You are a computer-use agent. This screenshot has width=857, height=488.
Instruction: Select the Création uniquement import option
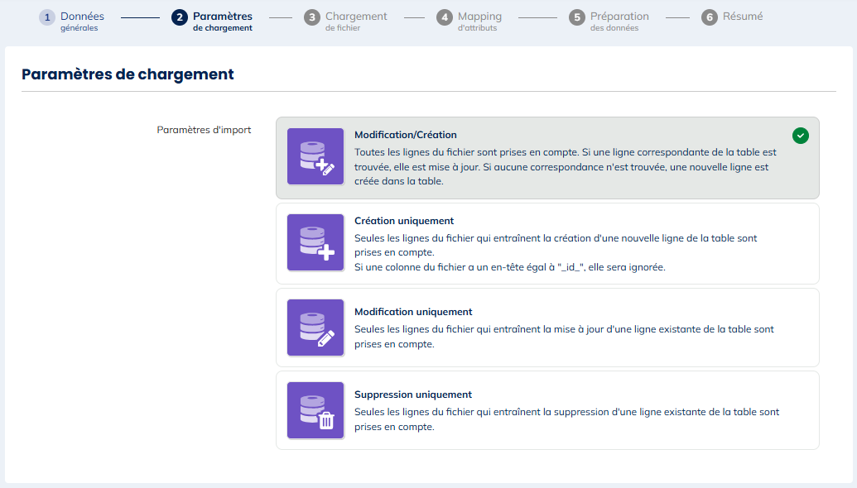(546, 244)
